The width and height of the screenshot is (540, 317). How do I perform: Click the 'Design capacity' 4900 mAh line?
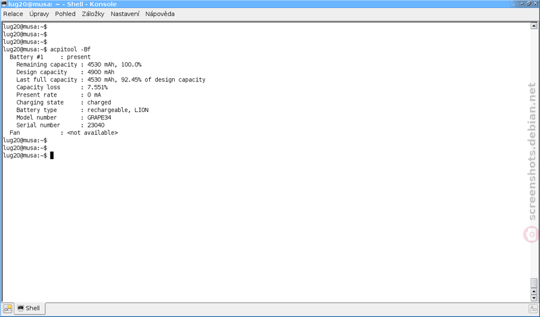65,72
